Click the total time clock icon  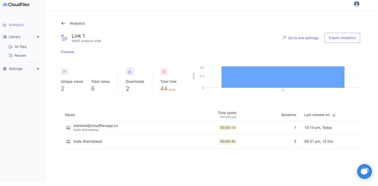164,71
